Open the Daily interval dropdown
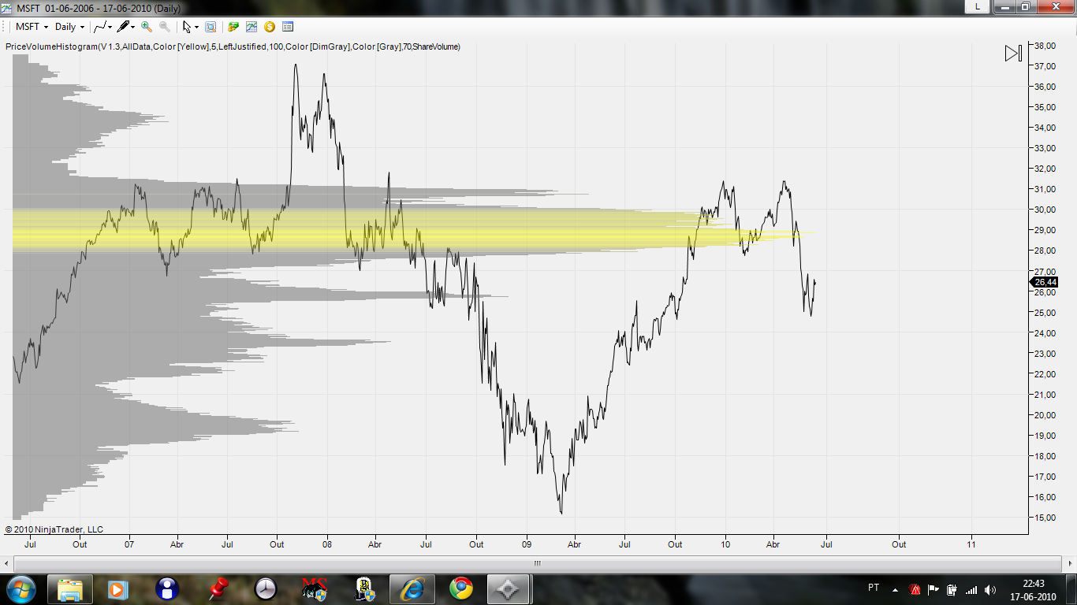This screenshot has width=1077, height=605. tap(70, 27)
